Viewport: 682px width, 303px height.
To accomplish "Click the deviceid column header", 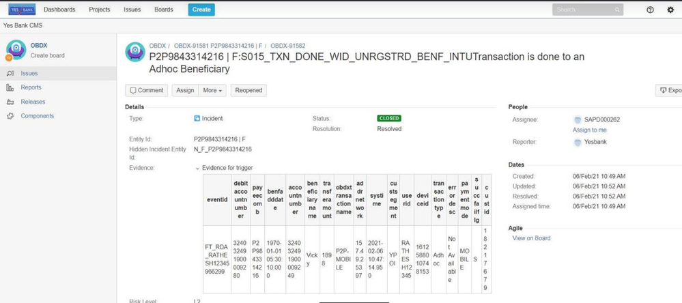I will tap(421, 199).
